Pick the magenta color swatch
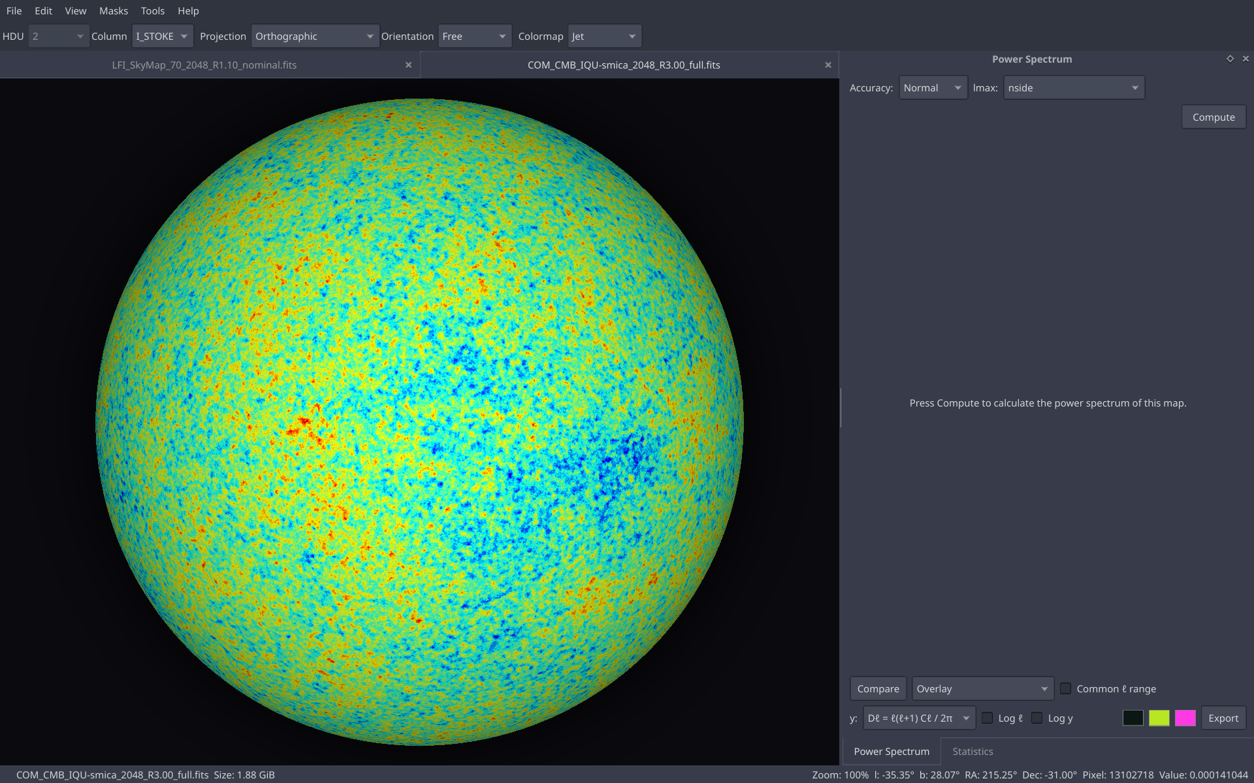 coord(1185,718)
